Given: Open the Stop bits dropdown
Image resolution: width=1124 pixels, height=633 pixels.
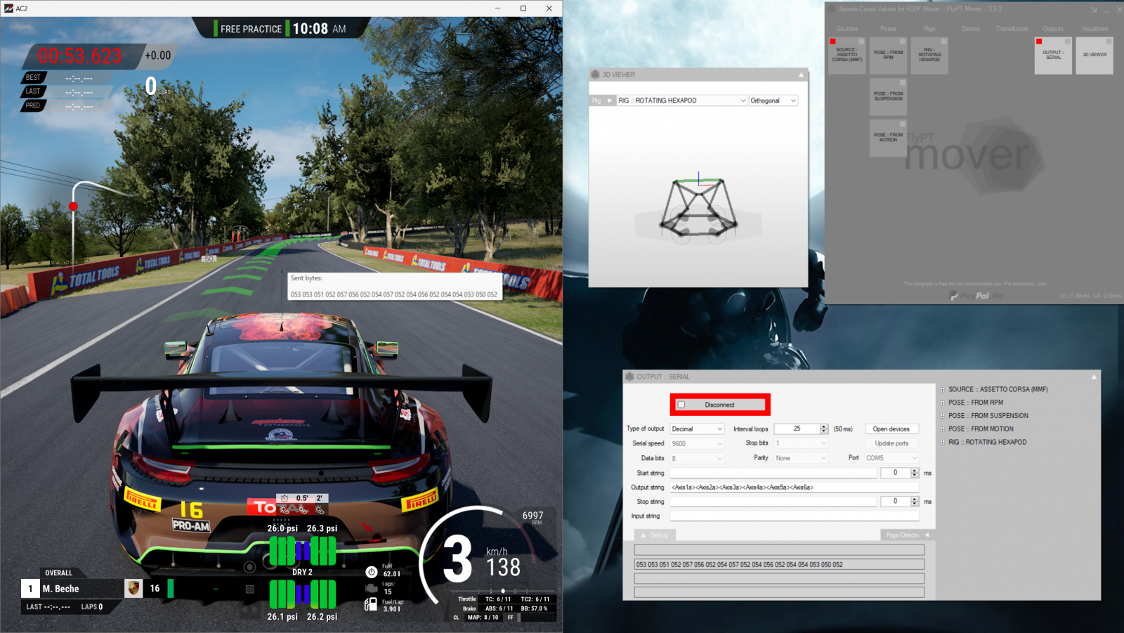Looking at the screenshot, I should [x=802, y=443].
